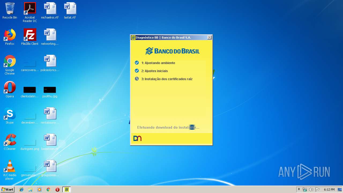
Task: Click the Show desktop button
Action: 340,190
